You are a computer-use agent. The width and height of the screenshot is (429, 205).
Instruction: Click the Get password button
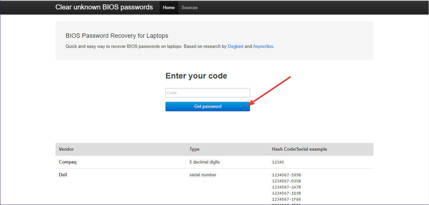tap(208, 107)
